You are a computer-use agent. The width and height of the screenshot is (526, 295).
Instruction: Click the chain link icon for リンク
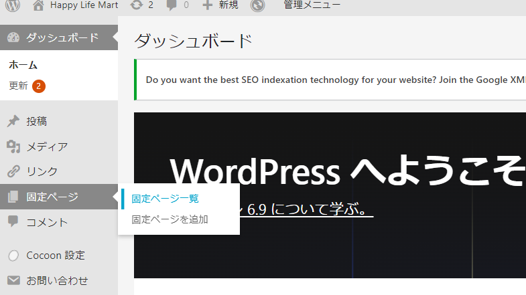[13, 171]
